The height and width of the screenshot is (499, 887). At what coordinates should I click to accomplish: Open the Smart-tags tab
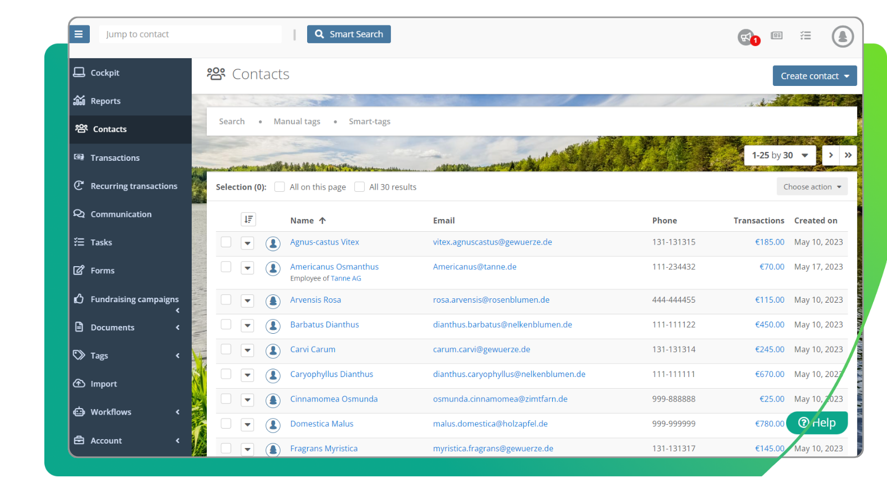pos(369,121)
